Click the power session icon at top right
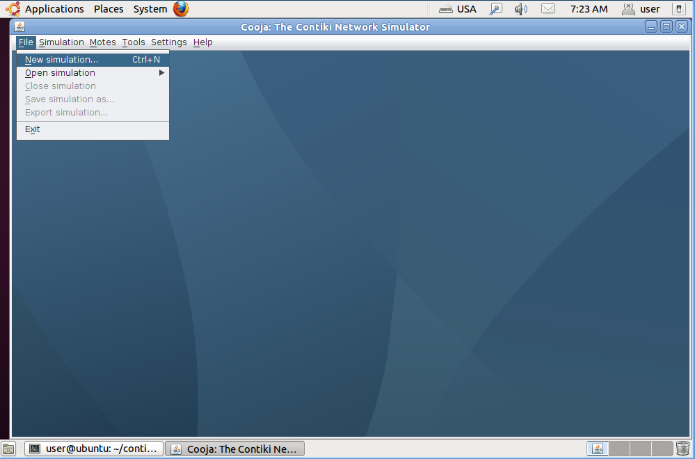This screenshot has height=459, width=695. (678, 9)
